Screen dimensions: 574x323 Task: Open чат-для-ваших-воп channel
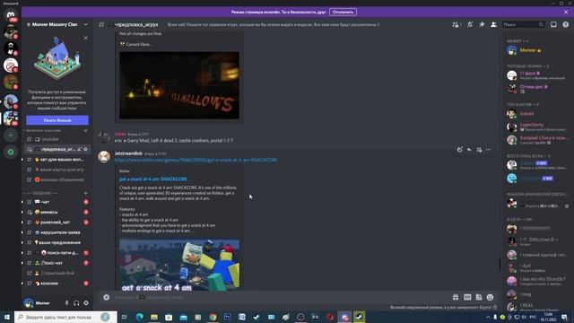(57, 160)
